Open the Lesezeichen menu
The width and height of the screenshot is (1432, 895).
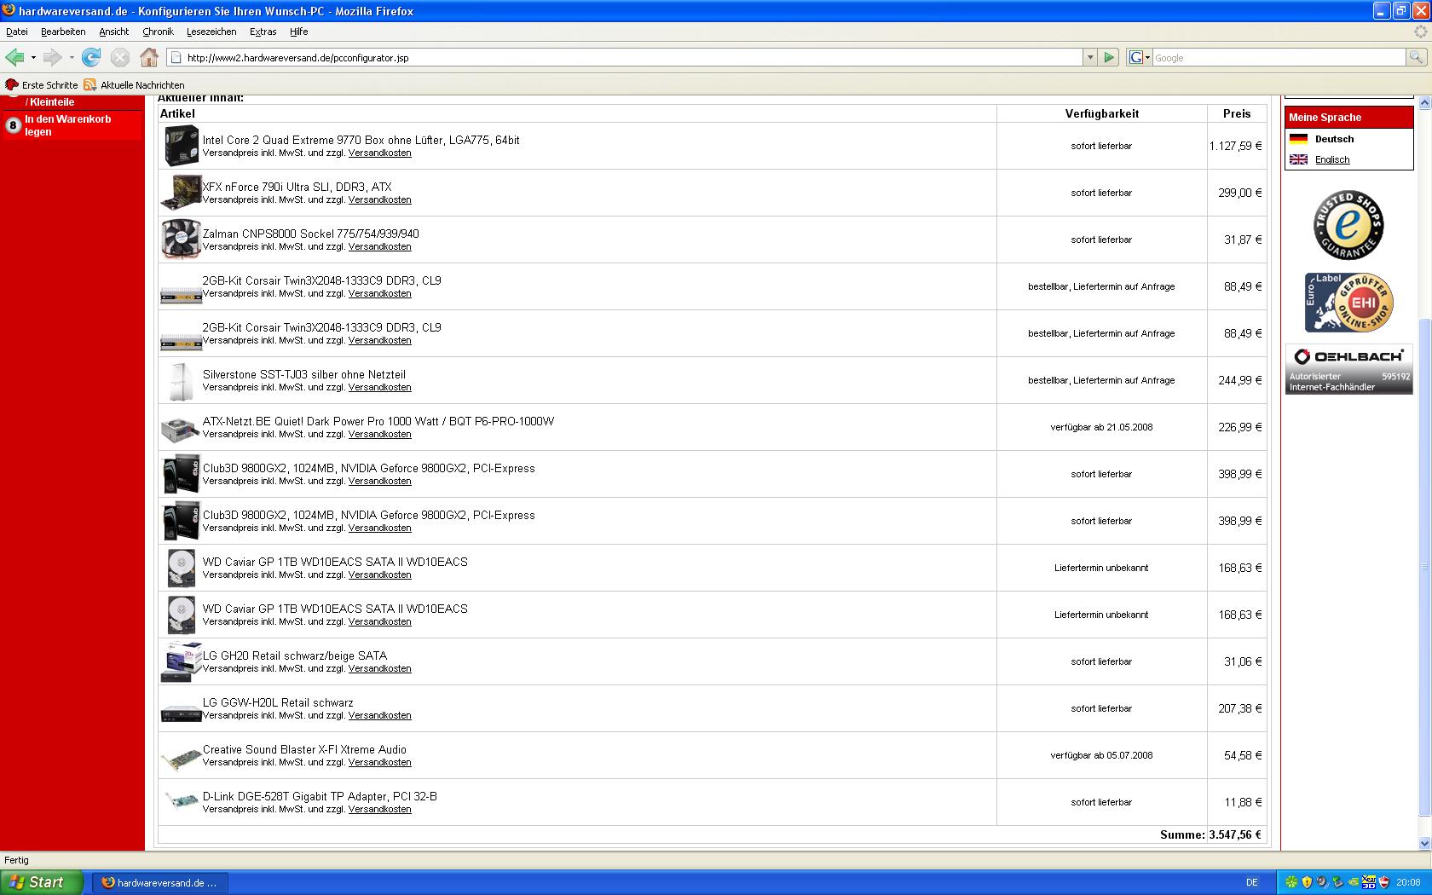pos(211,32)
